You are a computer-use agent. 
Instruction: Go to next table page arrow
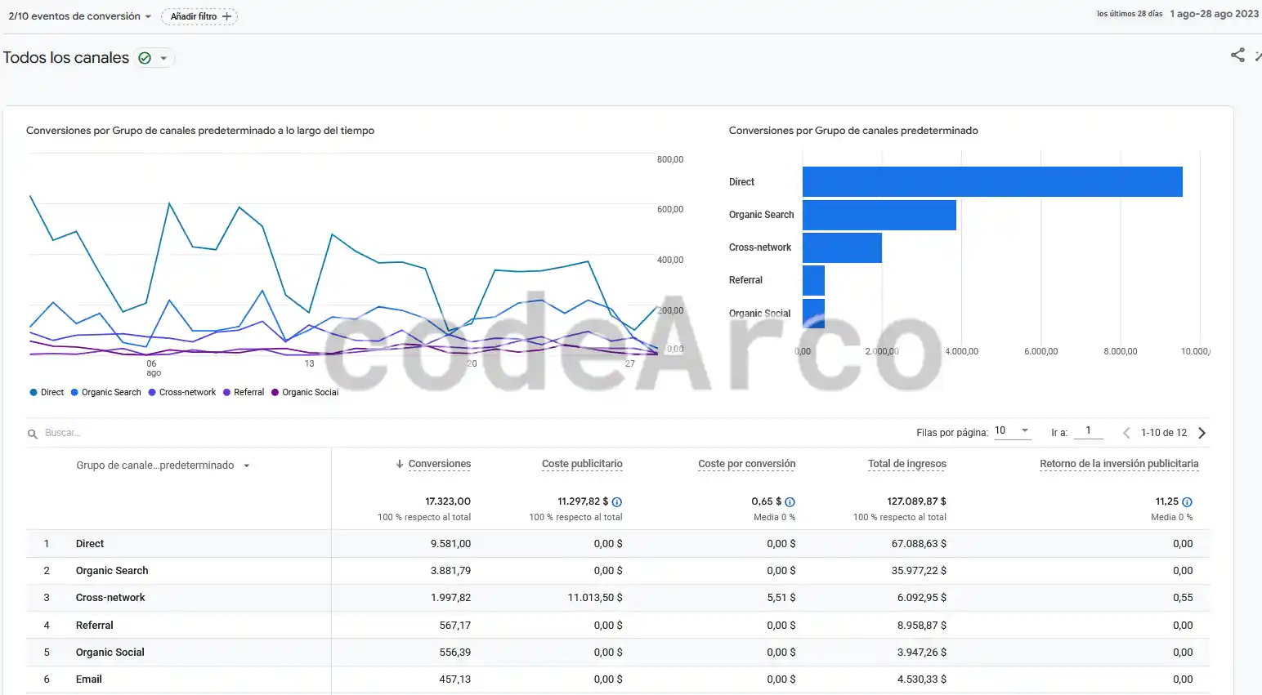(x=1202, y=433)
